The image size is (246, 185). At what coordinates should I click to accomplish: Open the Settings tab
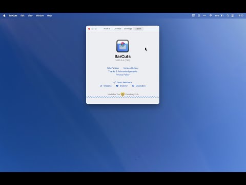[128, 29]
